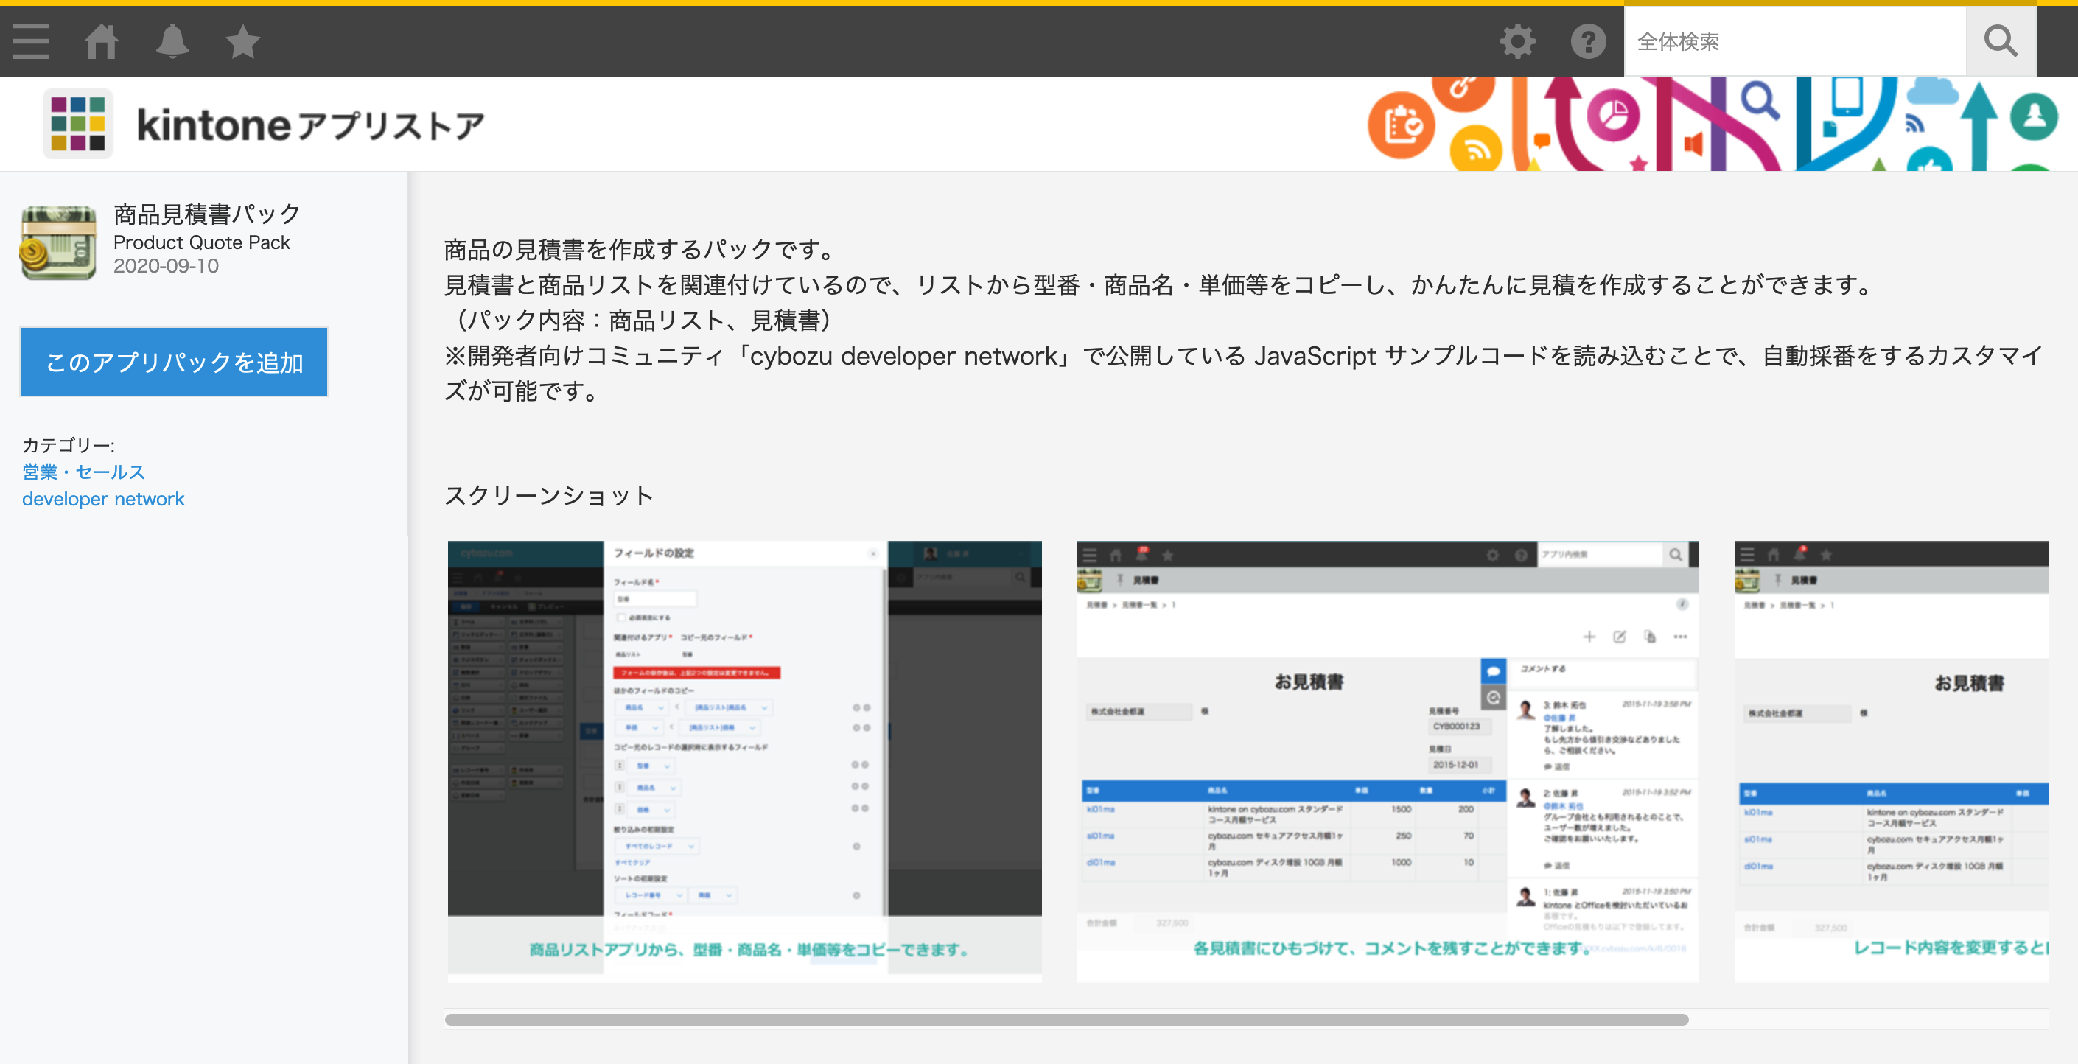Open notifications via the bell icon
Image resolution: width=2078 pixels, height=1064 pixels.
[x=172, y=41]
